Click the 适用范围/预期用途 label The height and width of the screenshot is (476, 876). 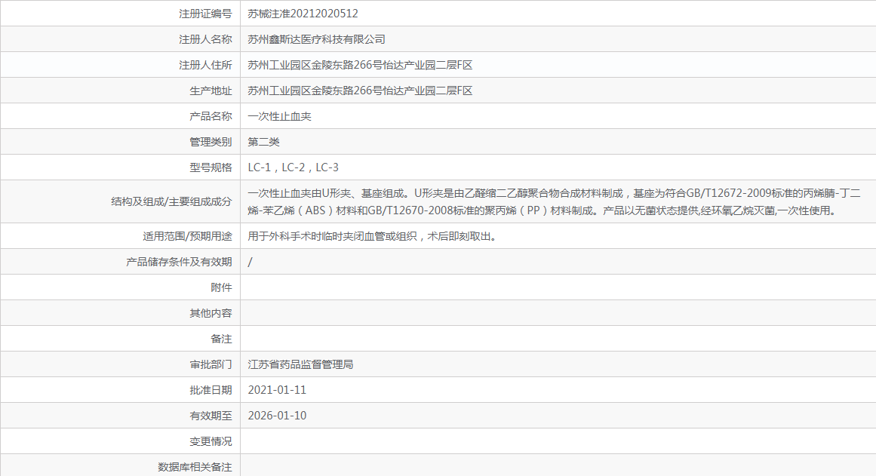coord(187,236)
